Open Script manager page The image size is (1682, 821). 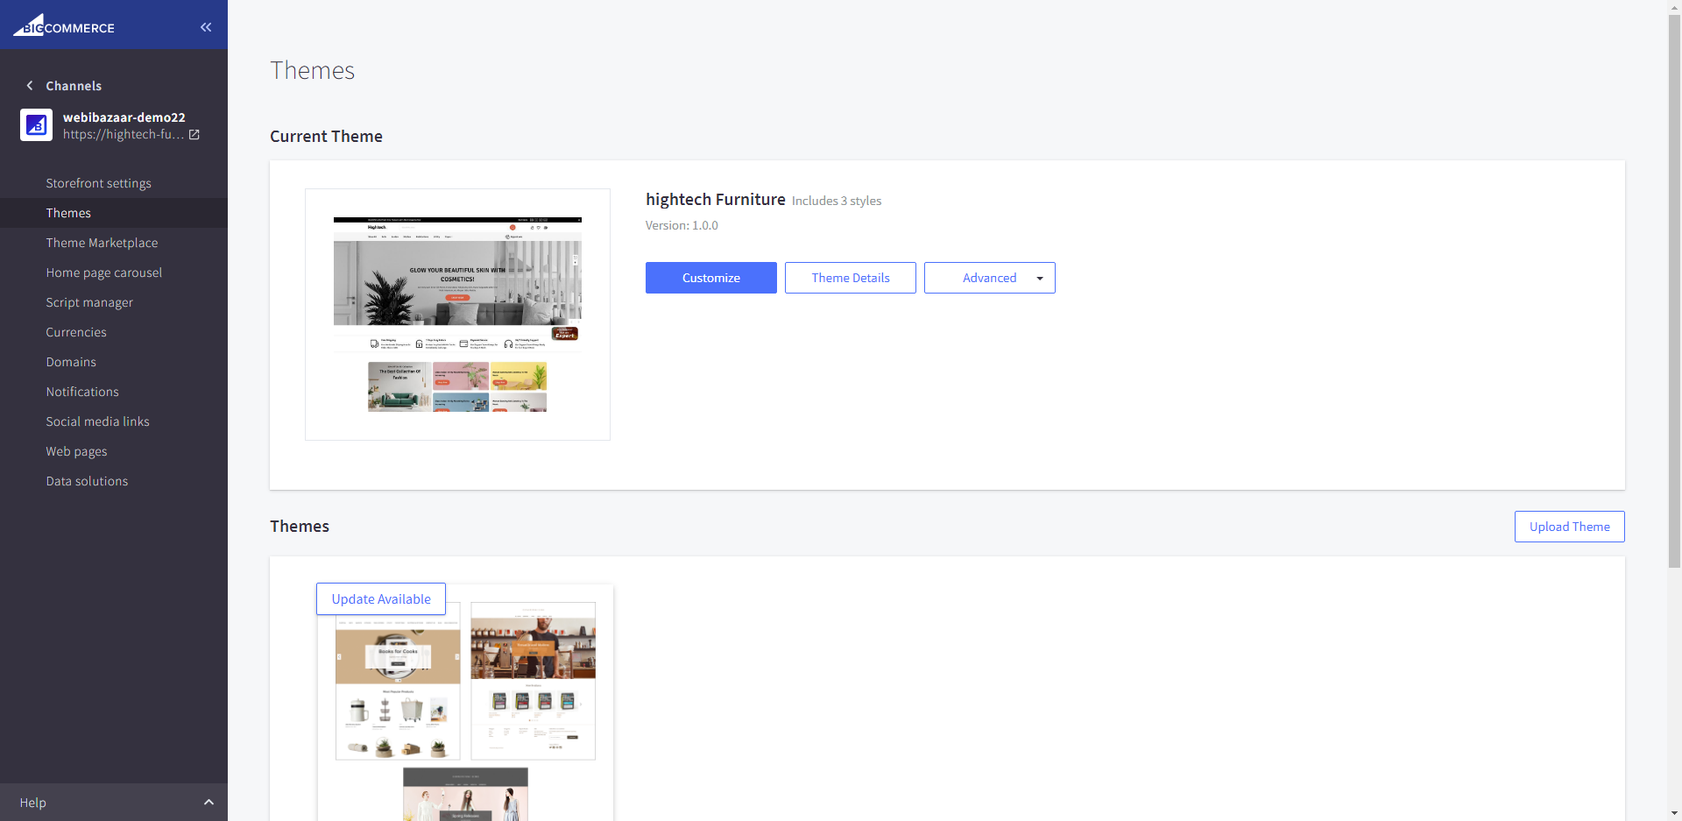coord(89,302)
